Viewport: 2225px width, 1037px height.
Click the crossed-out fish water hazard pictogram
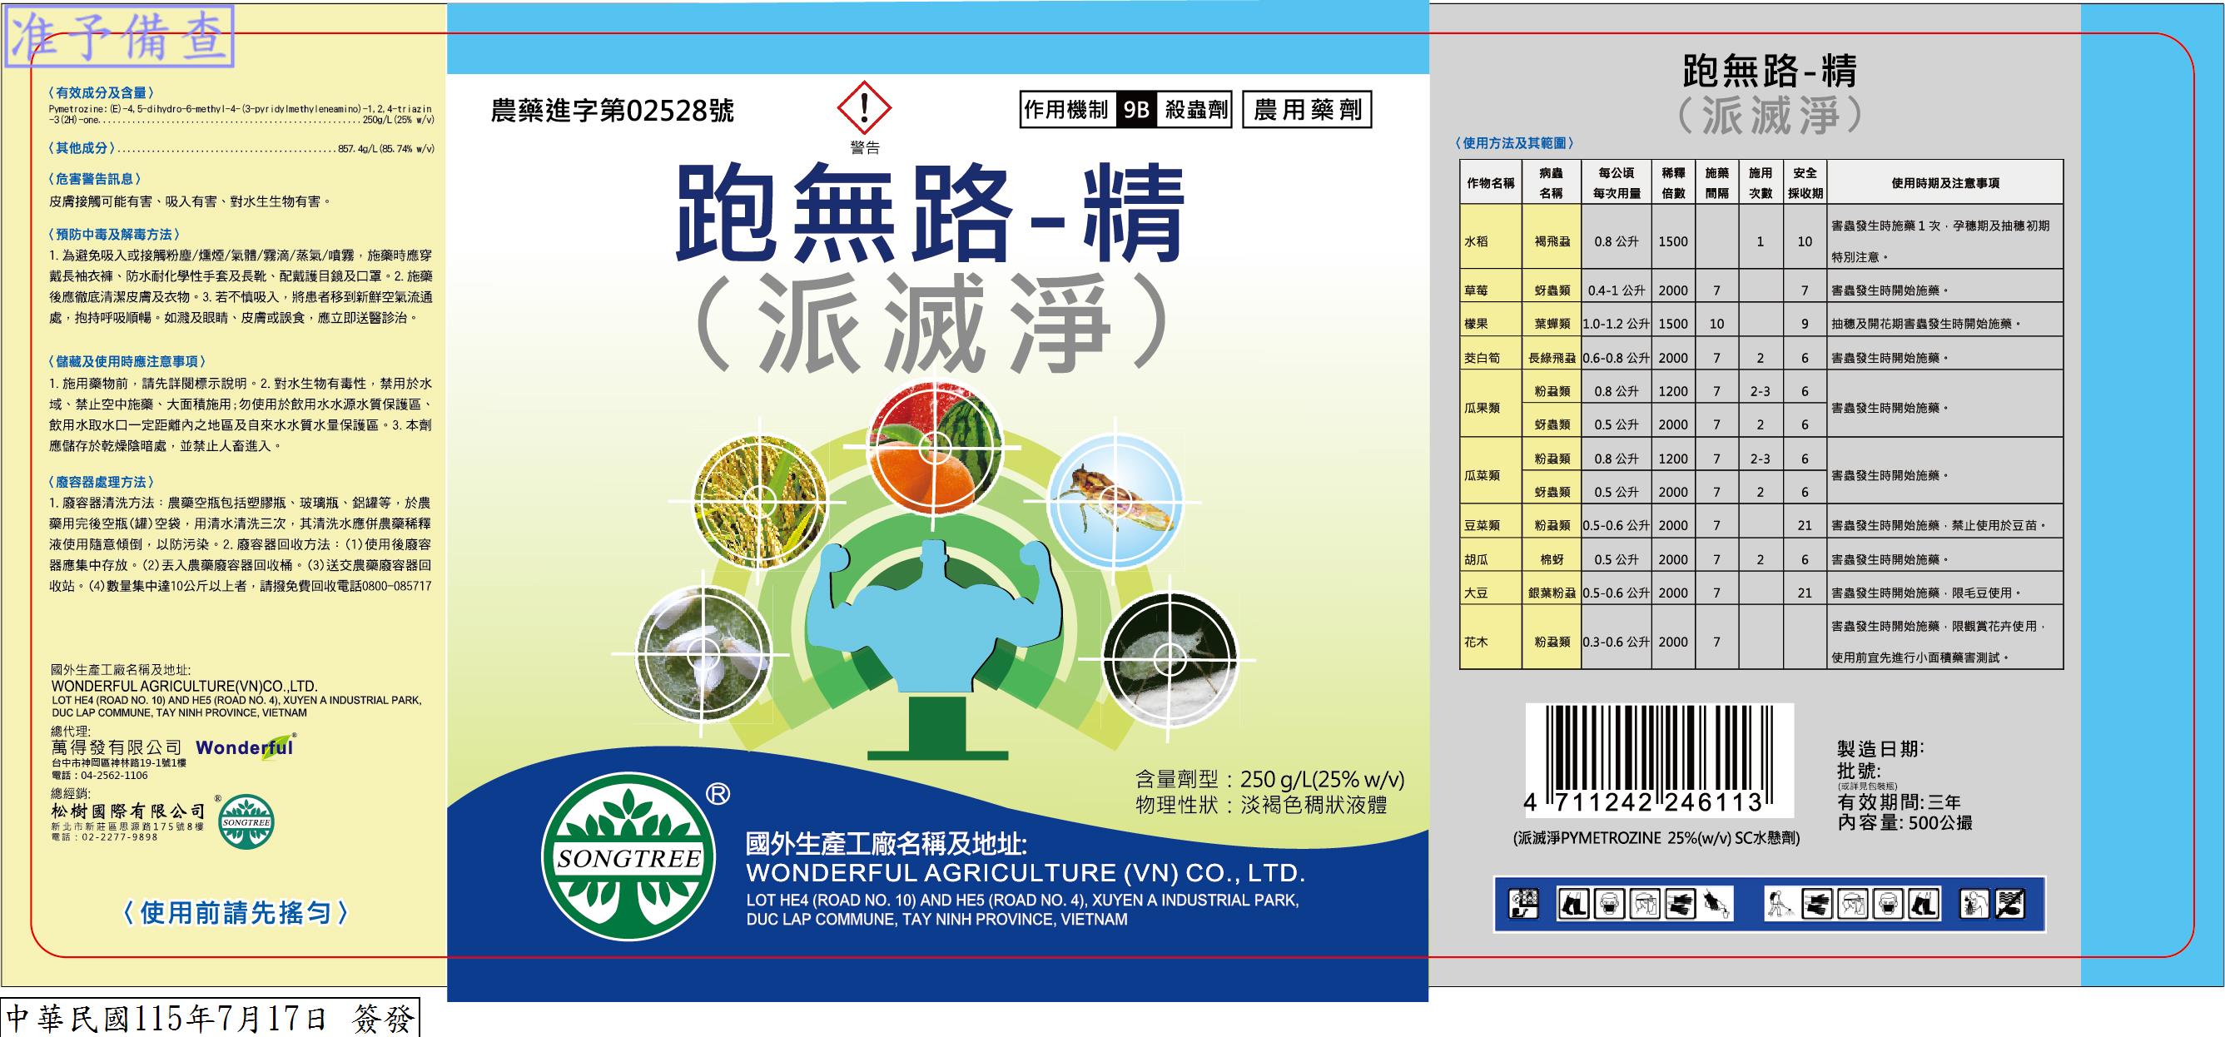coord(2009,904)
